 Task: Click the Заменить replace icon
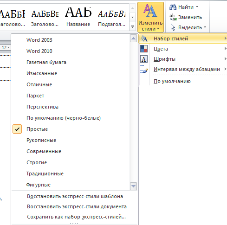pyautogui.click(x=173, y=17)
